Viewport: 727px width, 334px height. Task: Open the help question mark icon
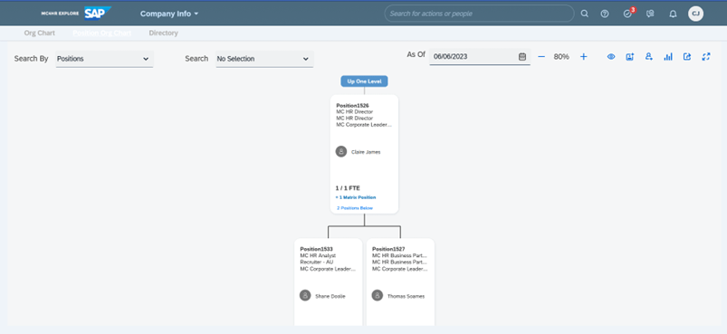[605, 14]
